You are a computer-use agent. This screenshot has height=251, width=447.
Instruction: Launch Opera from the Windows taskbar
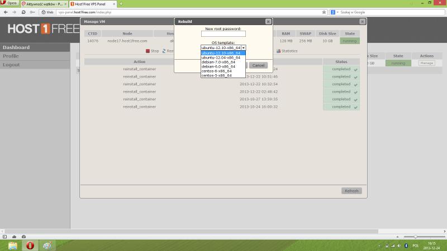[30, 245]
